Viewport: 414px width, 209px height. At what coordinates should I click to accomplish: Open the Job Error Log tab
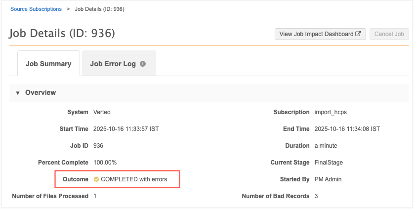coord(113,64)
